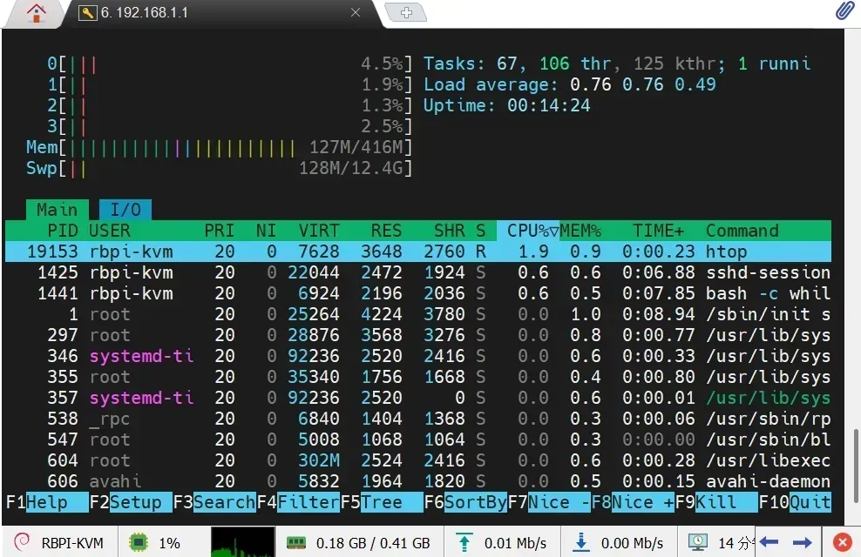Viewport: 861px width, 557px height.
Task: Click F6 SortBy in function bar
Action: 465,501
